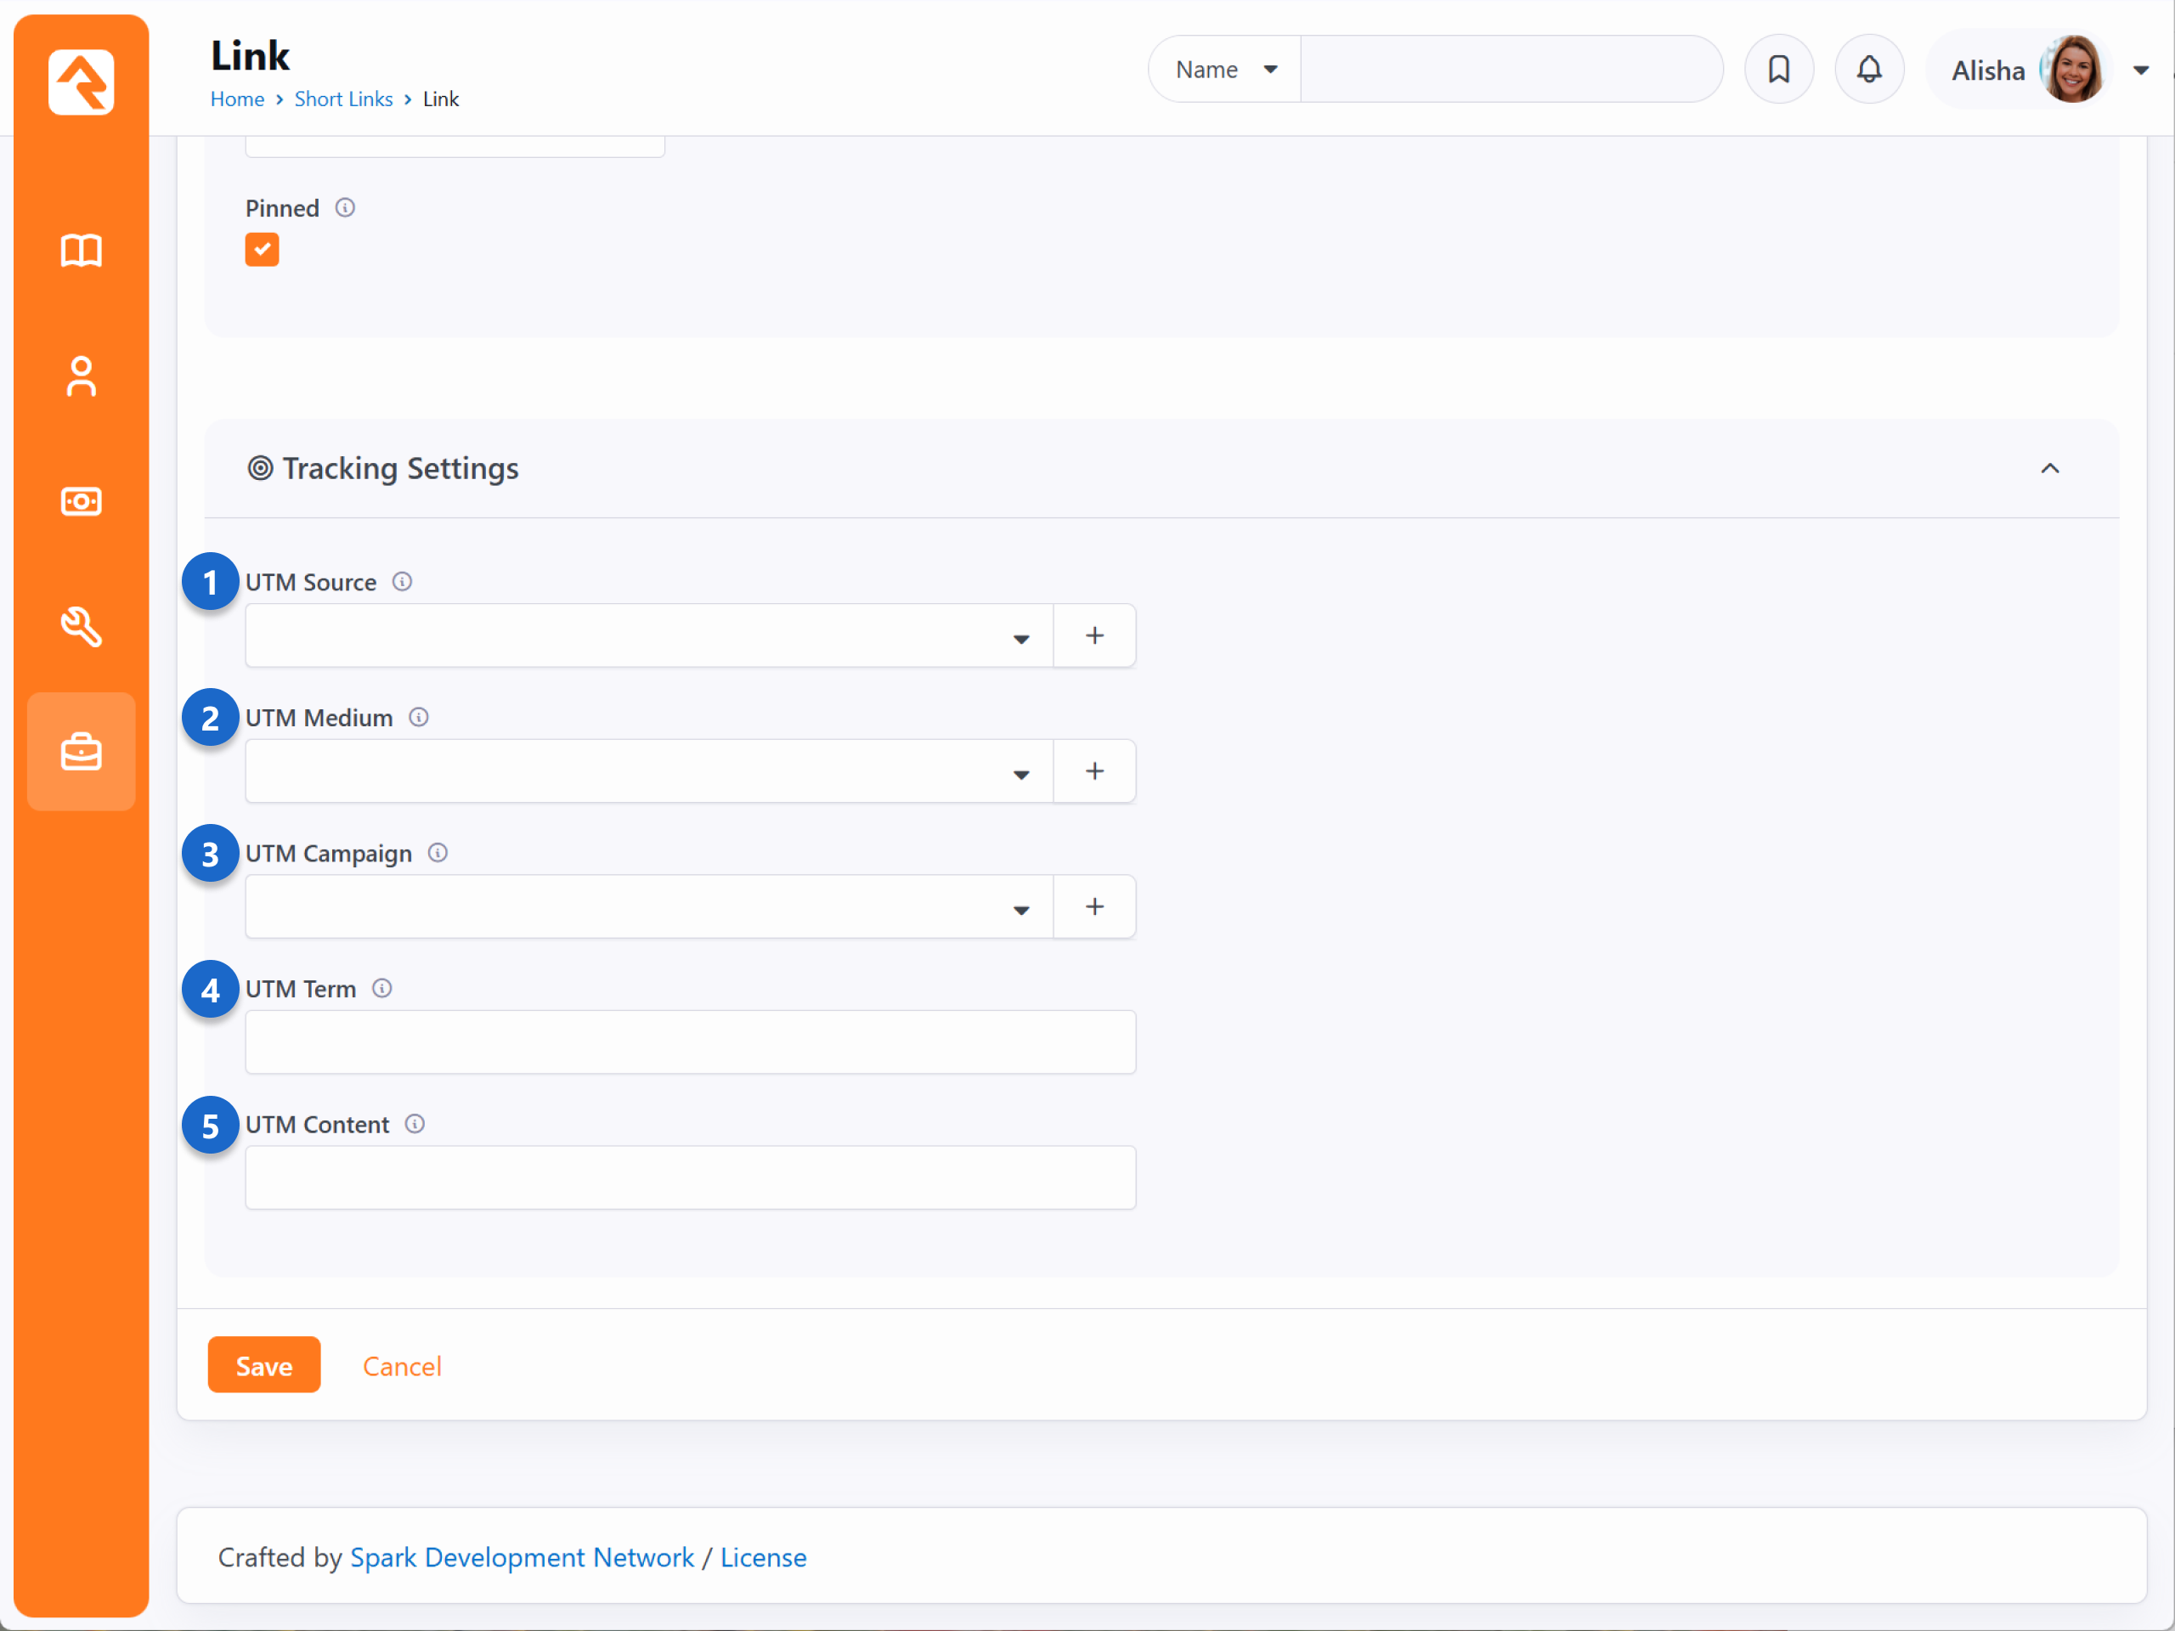Click the plus button to add a UTM Medium value
2175x1631 pixels.
click(x=1093, y=770)
